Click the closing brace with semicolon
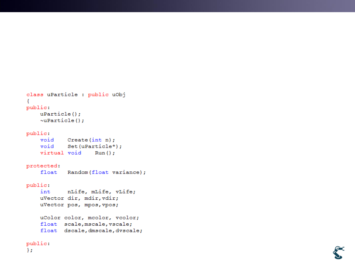The width and height of the screenshot is (355, 266). click(x=30, y=250)
